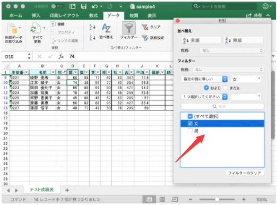Click the external data import icon
Screen dimensions: 277x205
[12, 28]
